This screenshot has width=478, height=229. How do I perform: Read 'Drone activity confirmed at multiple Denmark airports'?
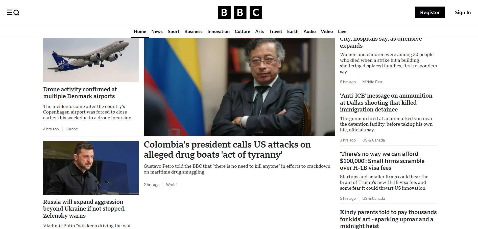[80, 93]
